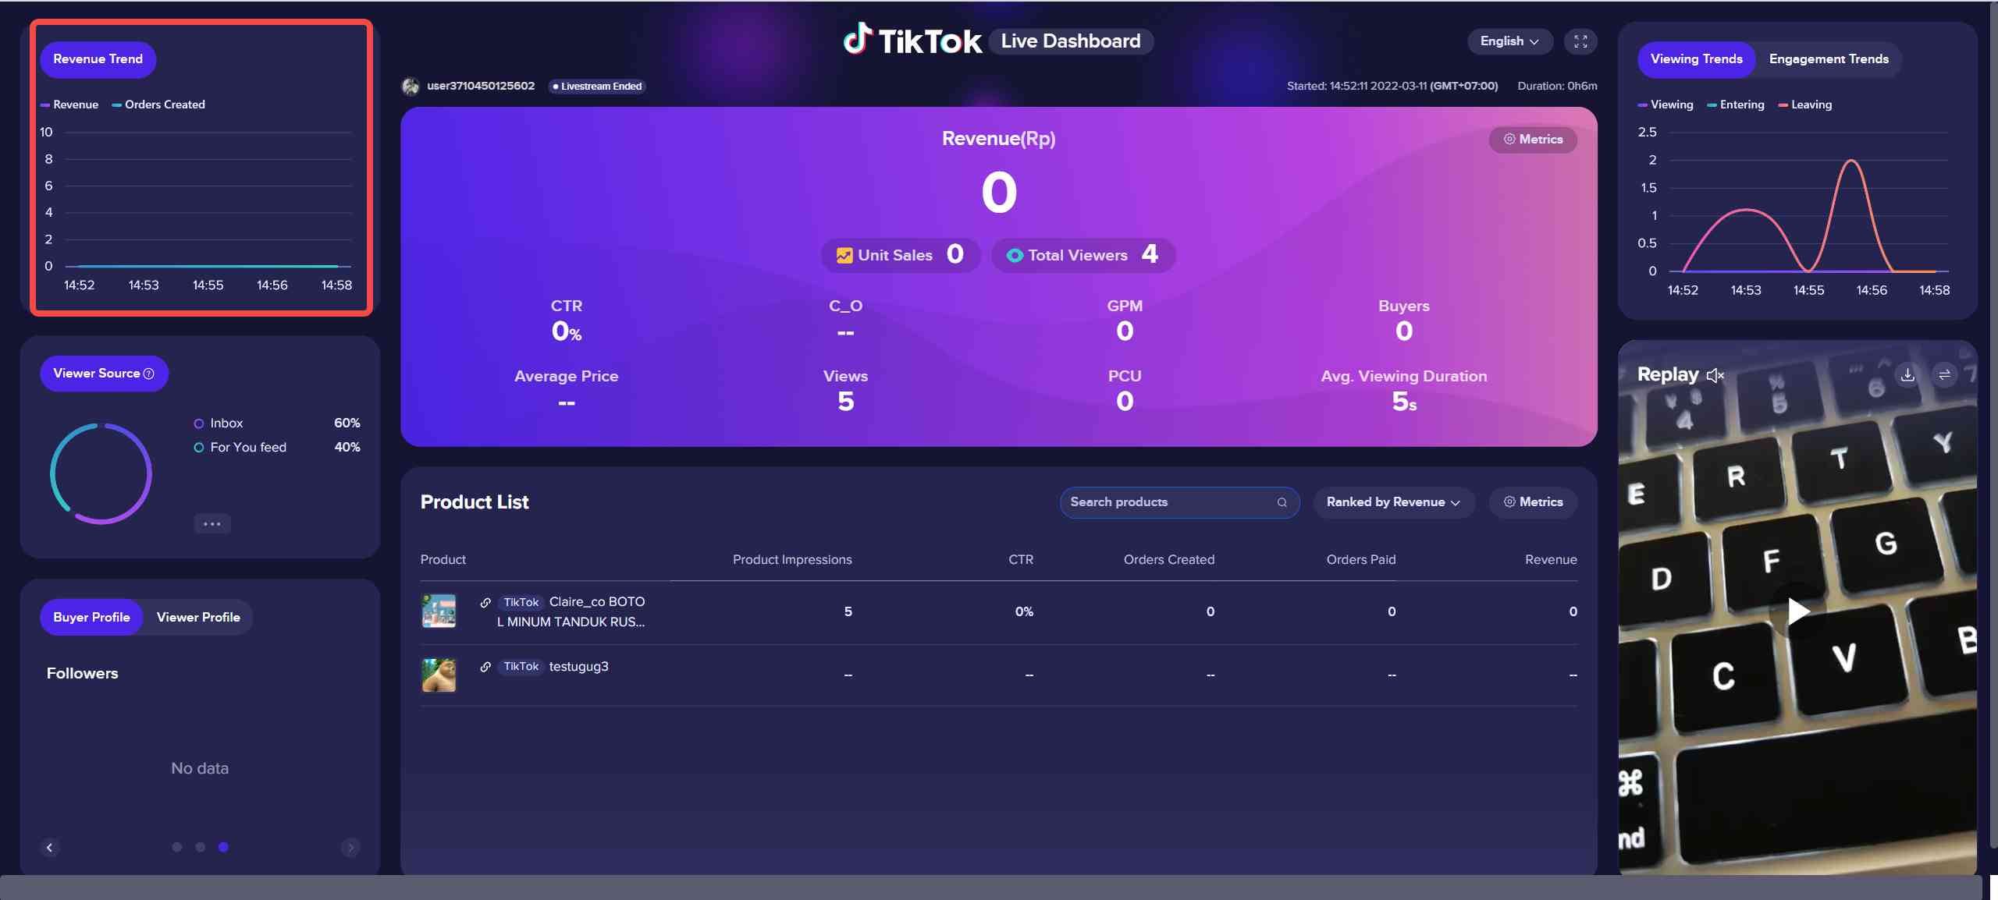Click link icon beside testugug3 product
The width and height of the screenshot is (1998, 900).
[x=485, y=667]
